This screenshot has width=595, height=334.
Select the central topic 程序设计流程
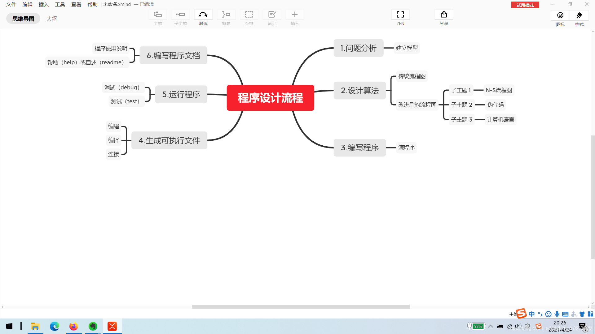point(270,98)
